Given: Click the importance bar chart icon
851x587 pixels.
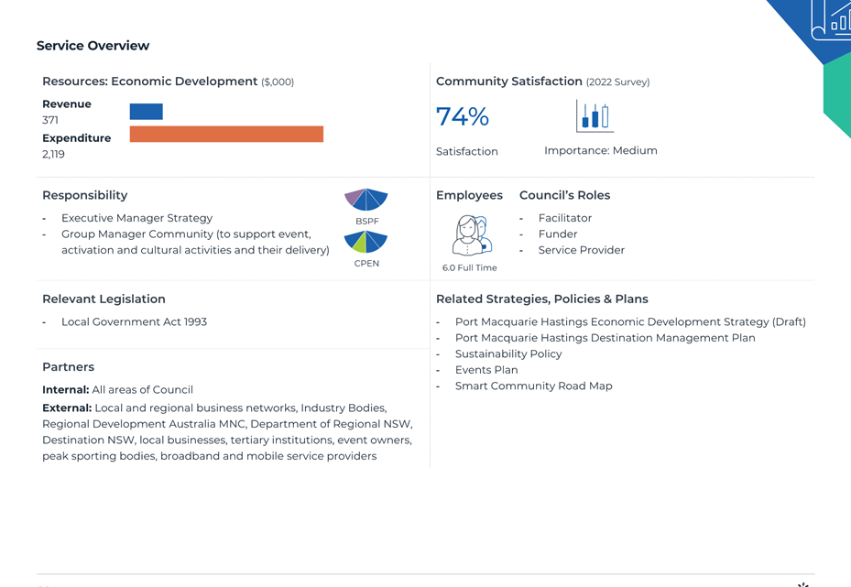Looking at the screenshot, I should 595,116.
